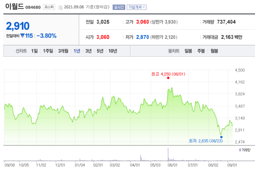Open the 기업개요 dropdown
The image size is (255, 174).
[137, 7]
